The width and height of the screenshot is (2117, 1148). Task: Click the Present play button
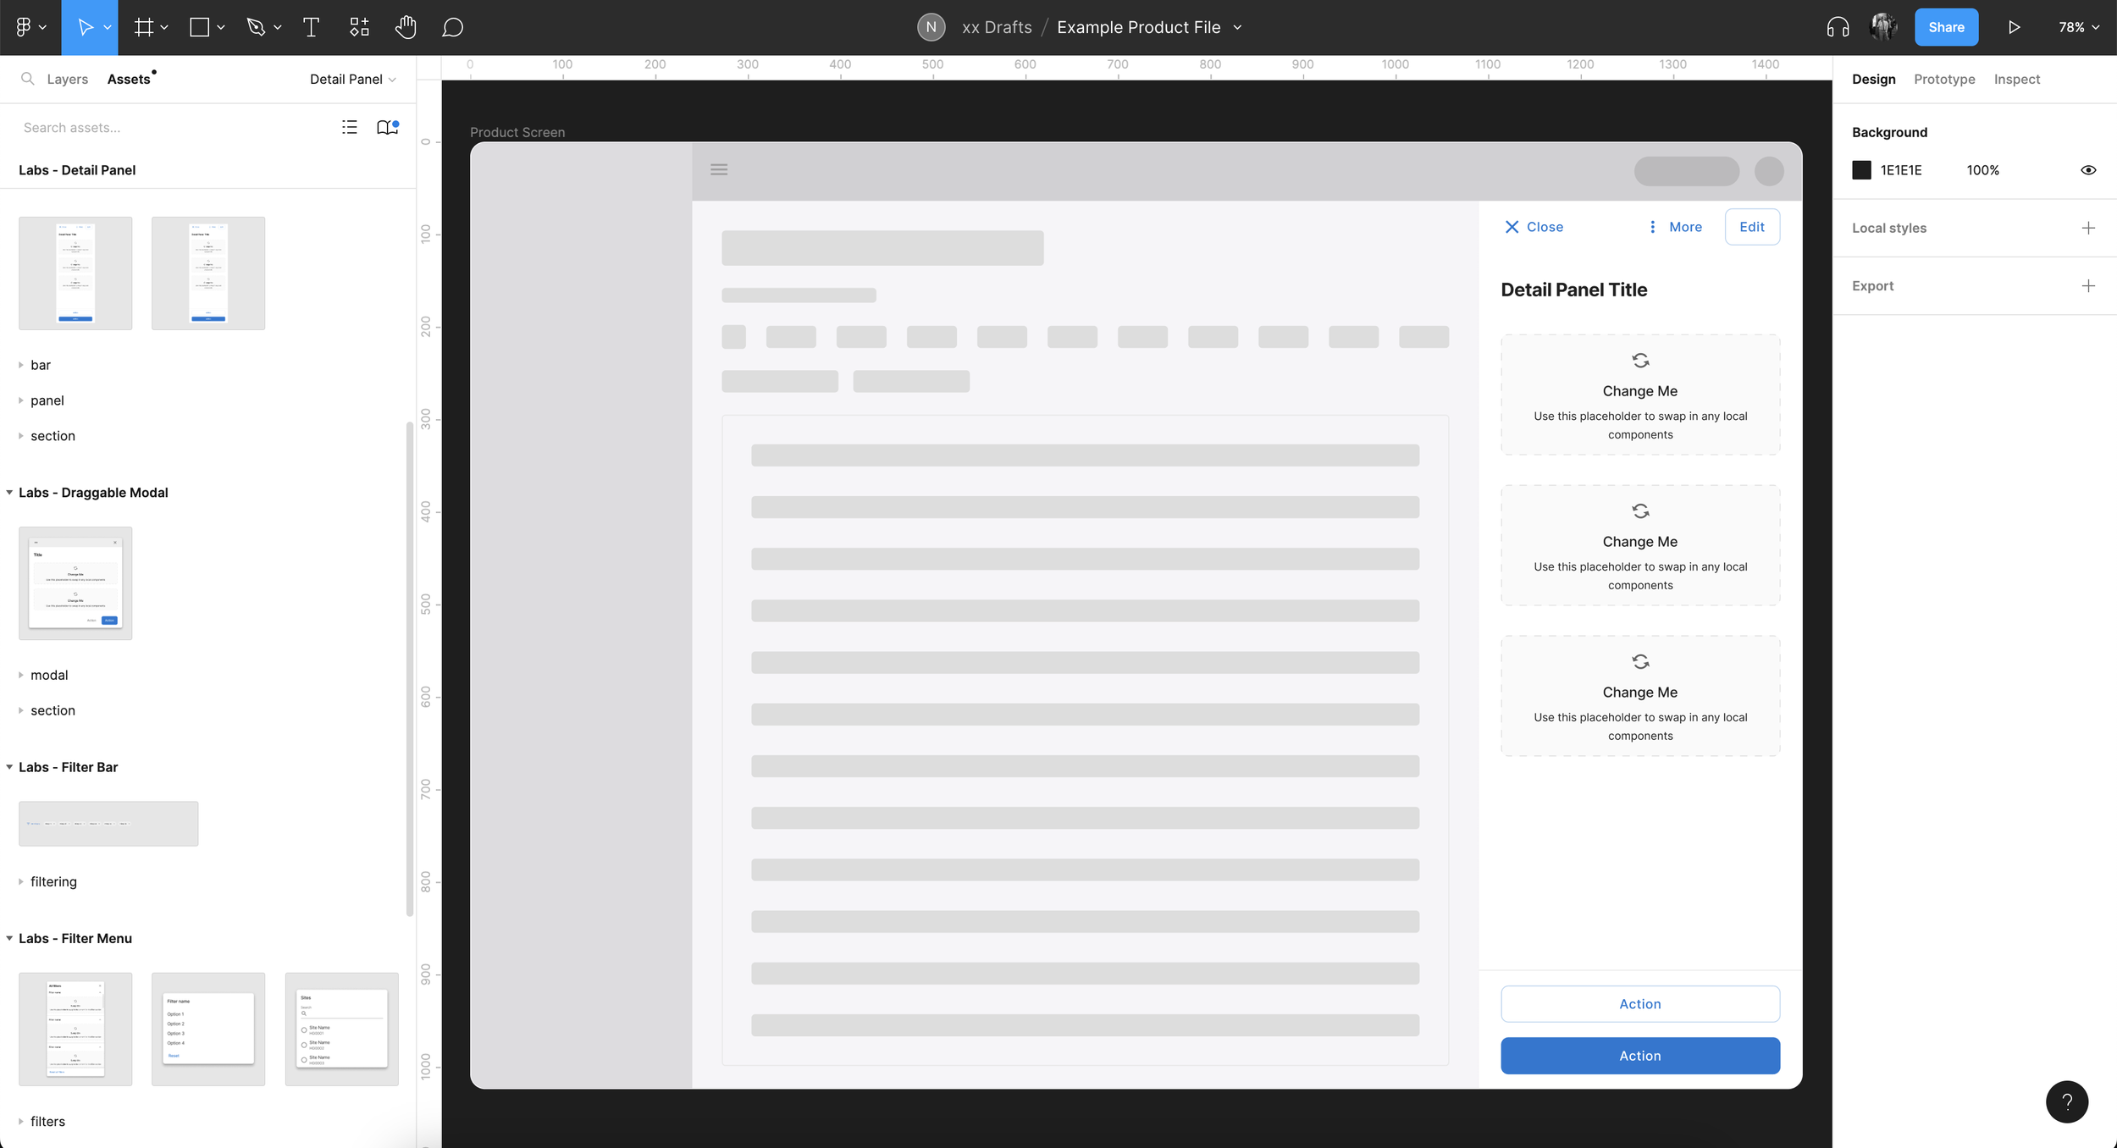pos(2014,27)
